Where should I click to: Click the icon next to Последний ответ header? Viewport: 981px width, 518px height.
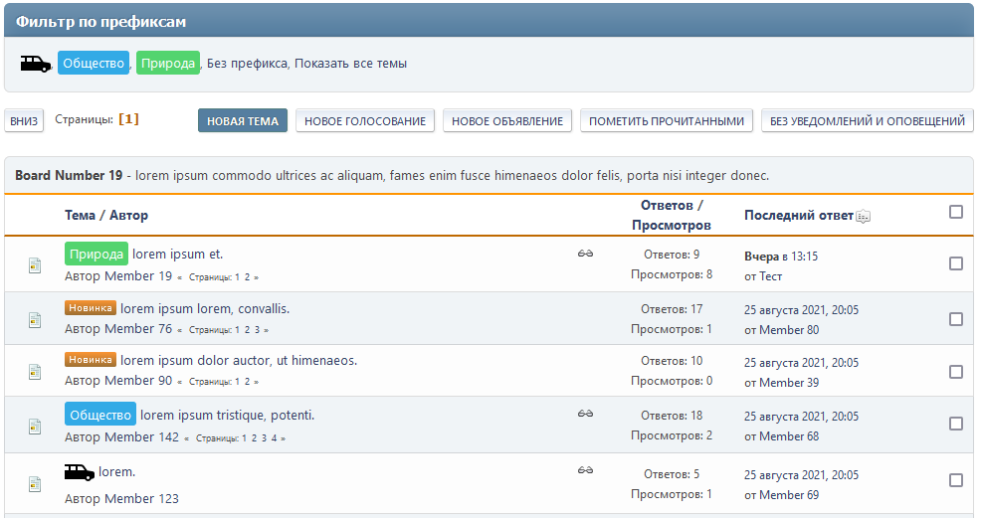tap(863, 217)
